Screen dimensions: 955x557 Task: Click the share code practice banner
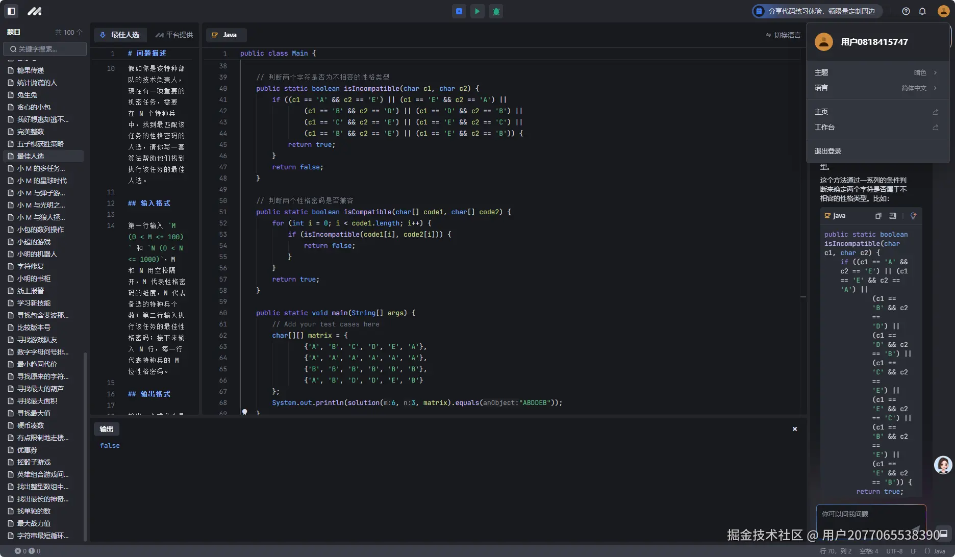(x=817, y=11)
